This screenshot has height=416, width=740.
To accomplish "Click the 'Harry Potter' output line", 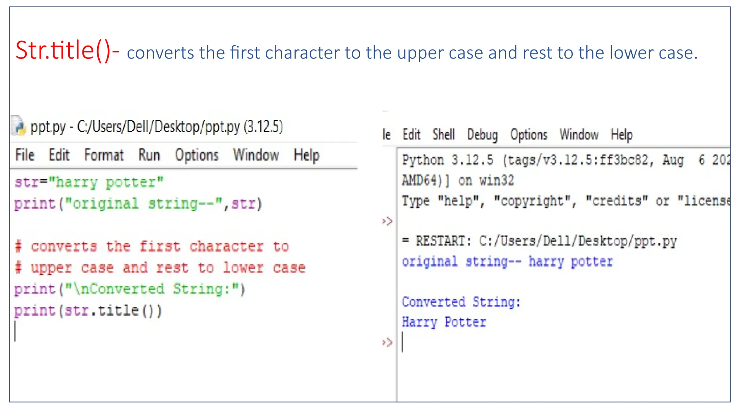I will tap(444, 322).
